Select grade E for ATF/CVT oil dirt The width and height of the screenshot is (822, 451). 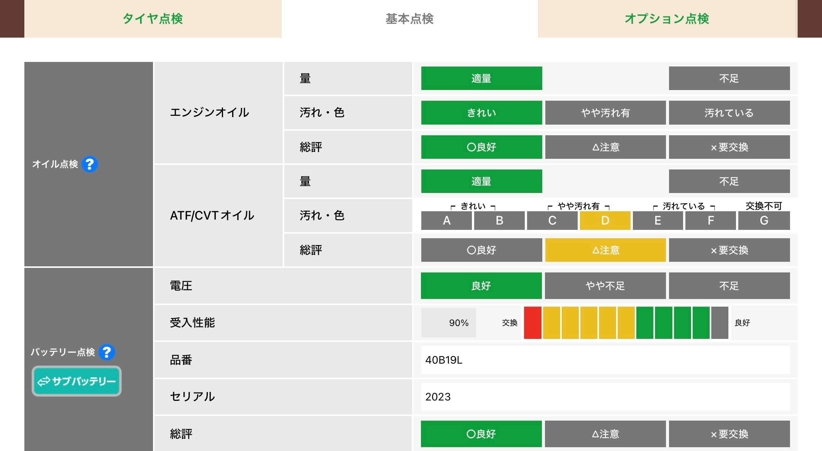[658, 220]
